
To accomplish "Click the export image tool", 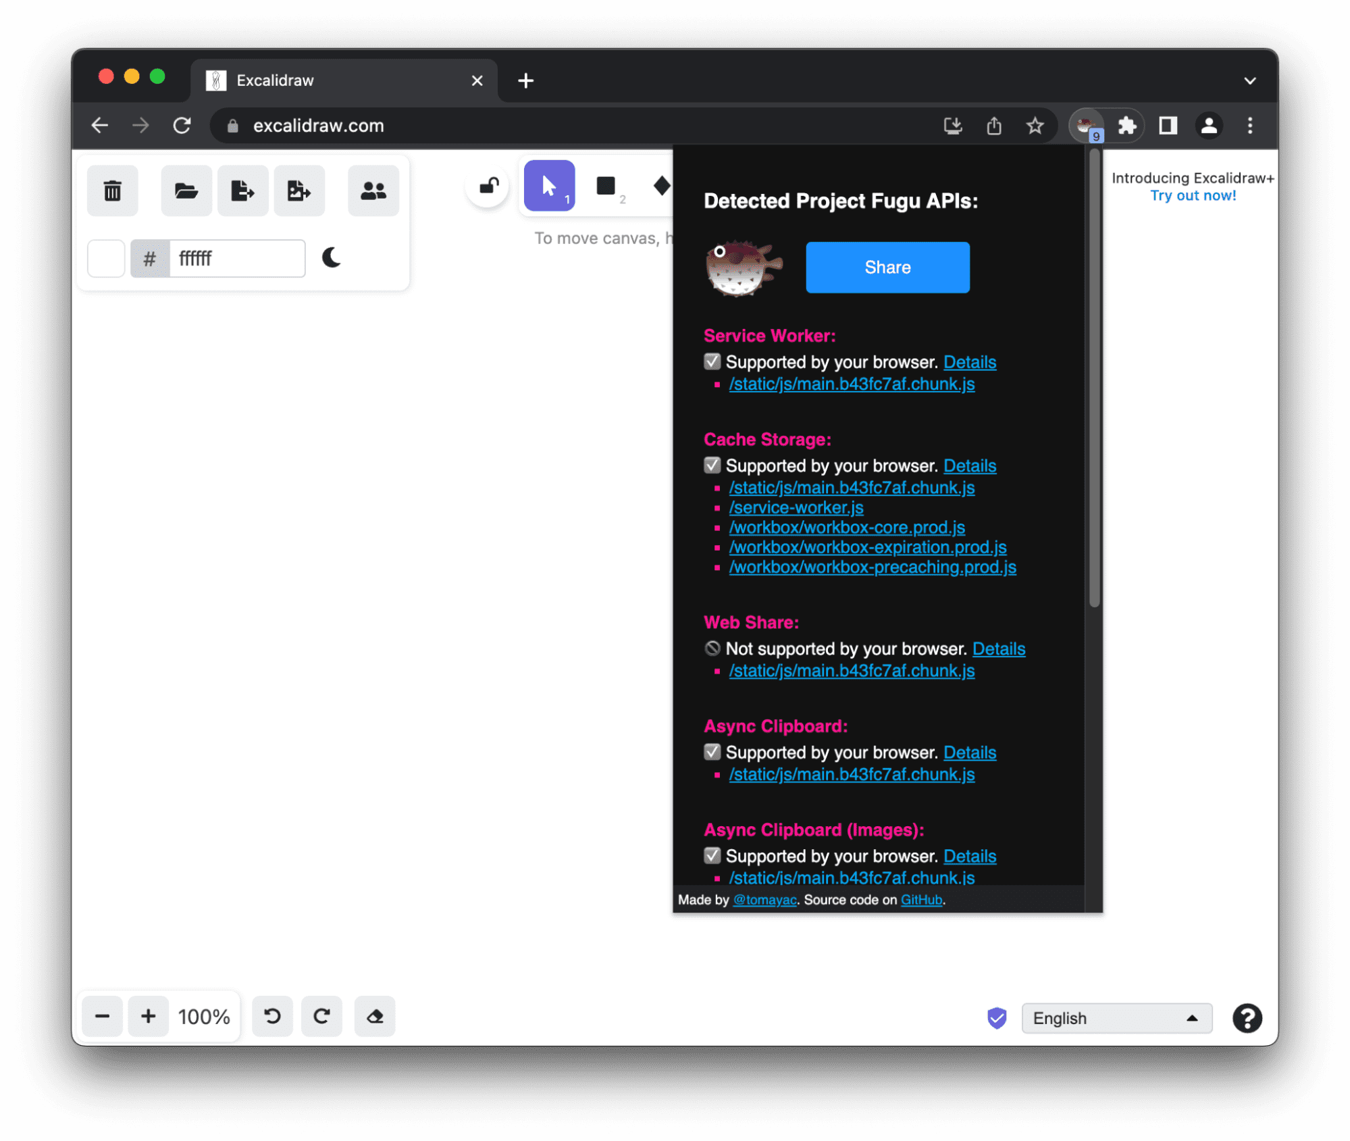I will click(298, 191).
